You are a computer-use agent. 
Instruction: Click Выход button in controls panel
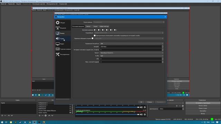[x=203, y=114]
